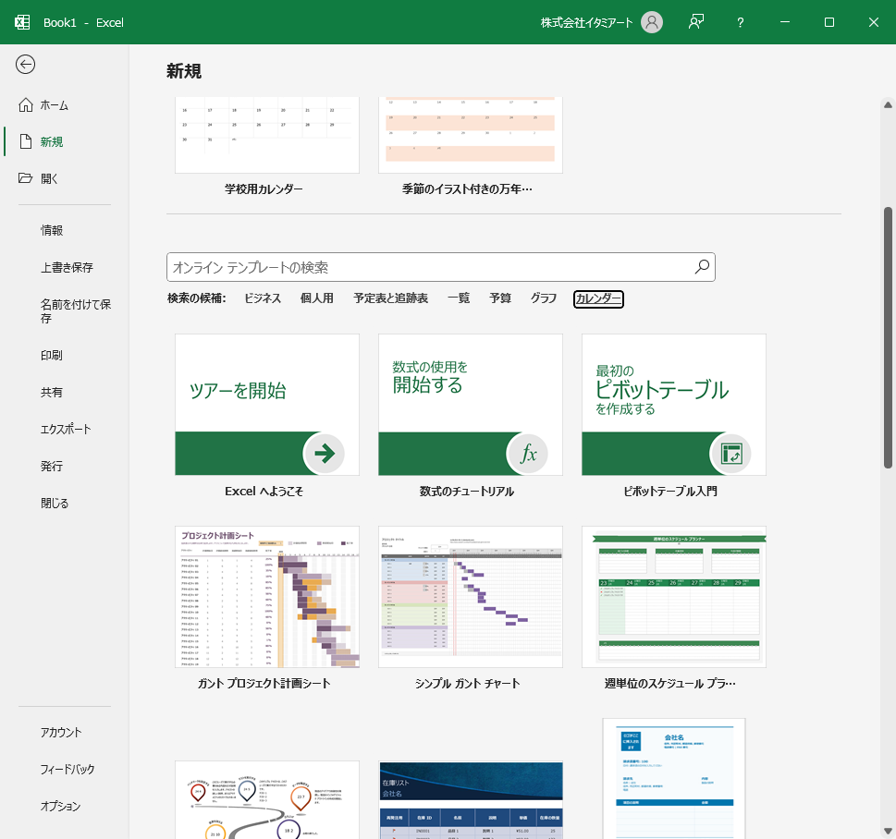This screenshot has width=896, height=839.
Task: Open 名前を付けて保存 option
Action: point(76,311)
